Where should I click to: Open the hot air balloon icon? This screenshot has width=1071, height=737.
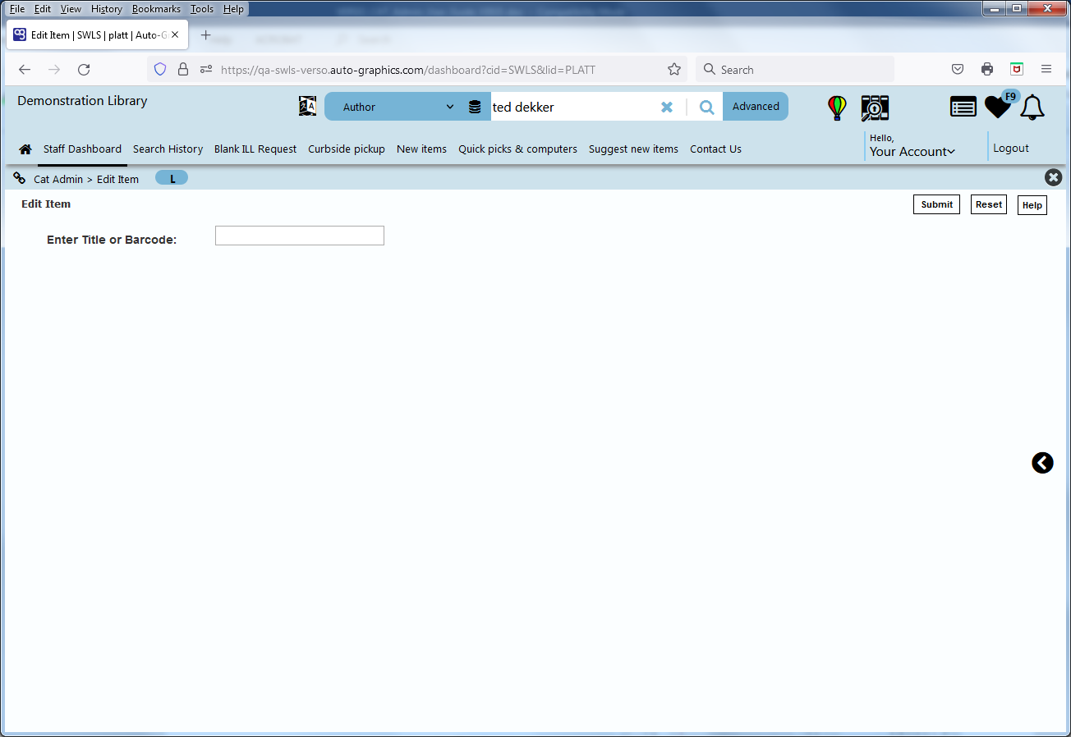(x=837, y=108)
